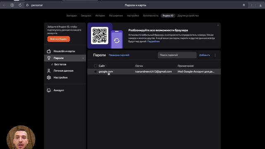The height and width of the screenshot is (149, 265).
Task: Switch to the Загрузки tab
Action: pos(86,16)
